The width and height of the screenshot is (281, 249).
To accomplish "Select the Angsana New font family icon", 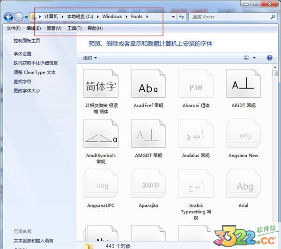I will (244, 133).
